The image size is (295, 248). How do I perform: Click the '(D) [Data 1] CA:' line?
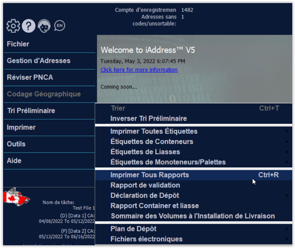point(78,216)
